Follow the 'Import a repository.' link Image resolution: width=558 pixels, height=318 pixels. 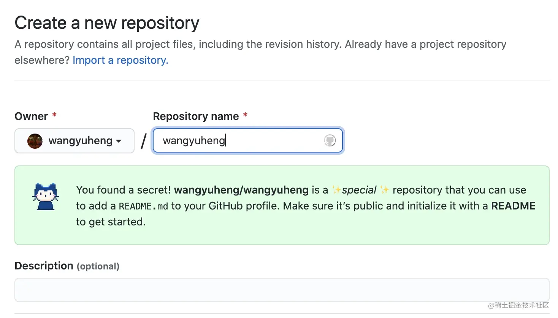pos(120,60)
